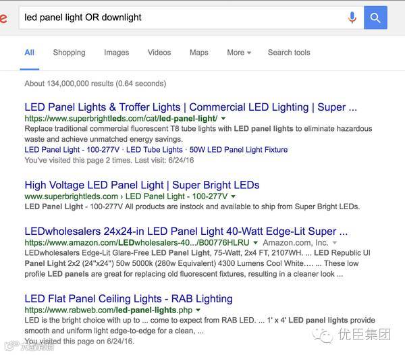The height and width of the screenshot is (355, 405).
Task: Expand the Amazon.com, Inc. gray arrow
Action: (335, 243)
